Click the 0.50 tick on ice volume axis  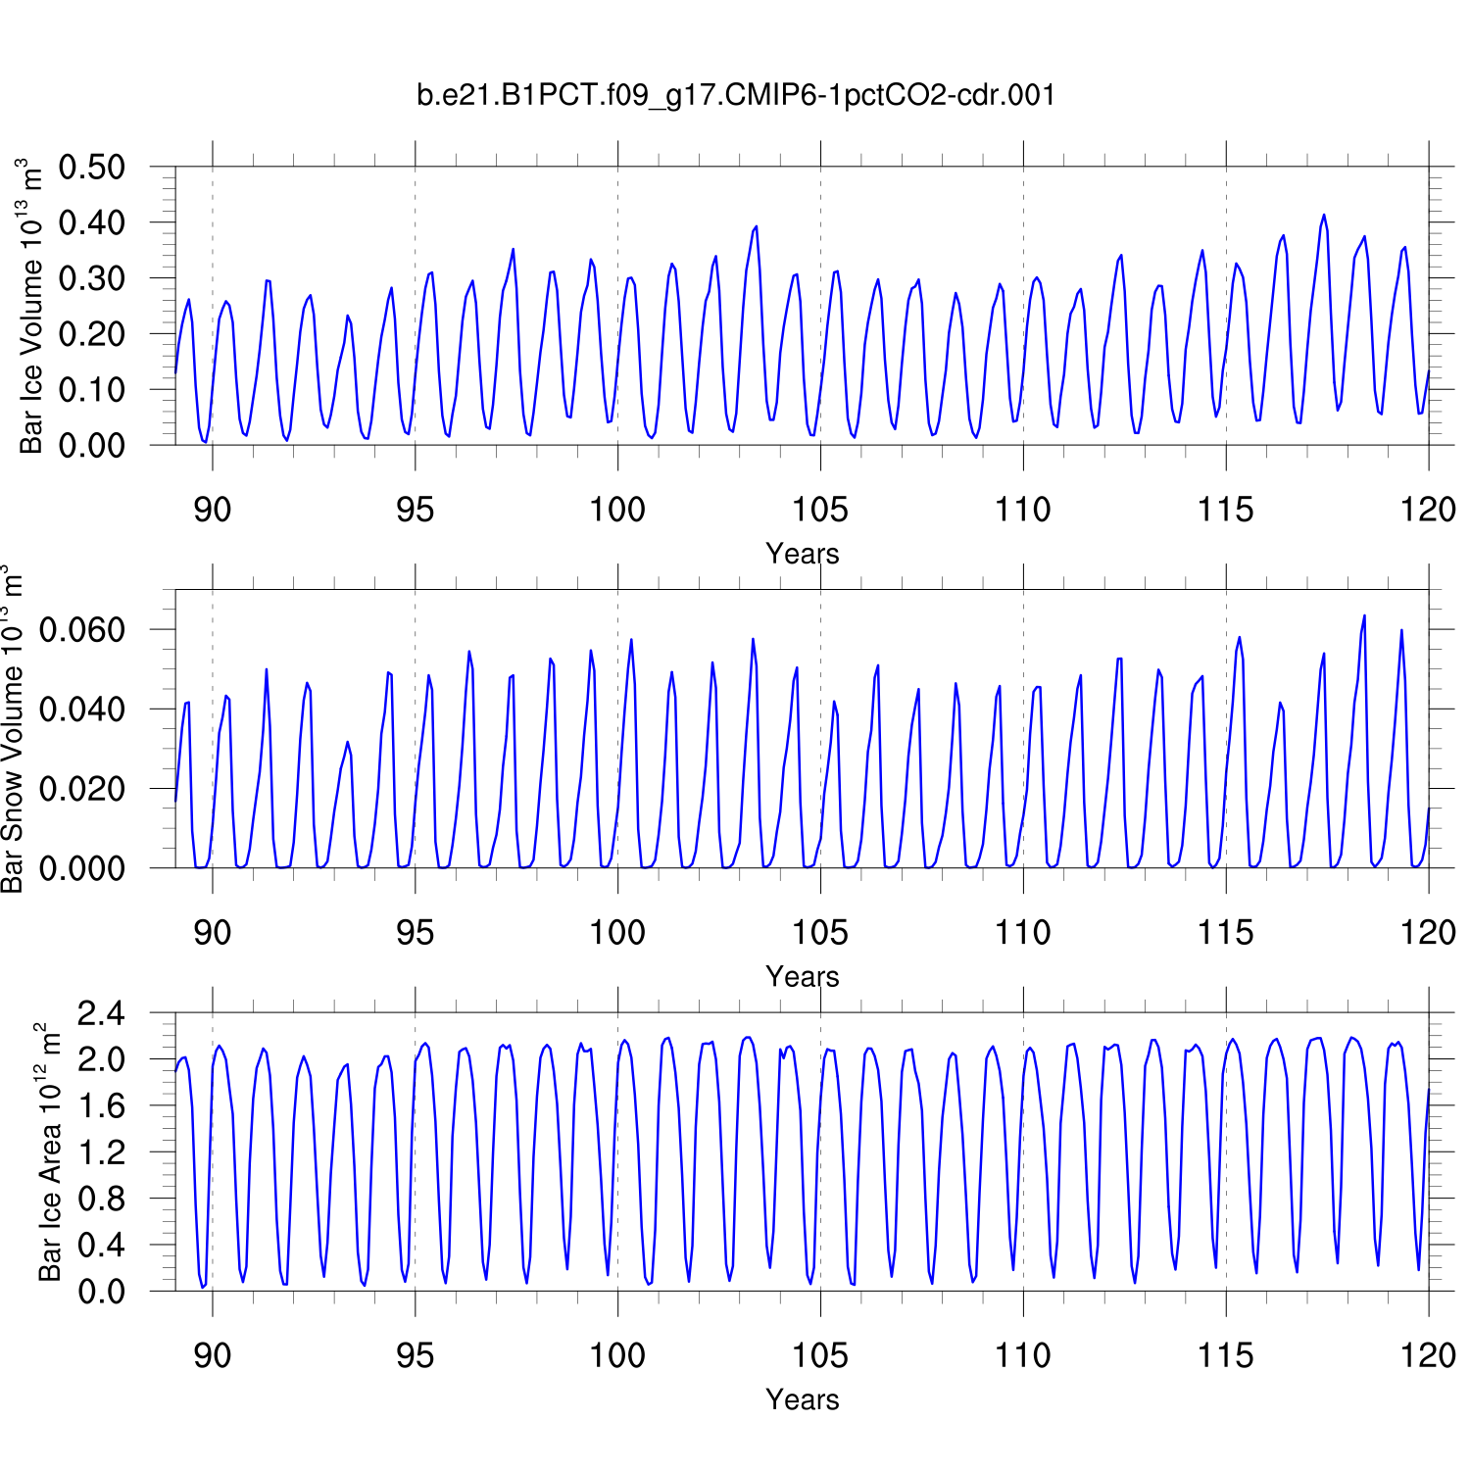point(92,168)
